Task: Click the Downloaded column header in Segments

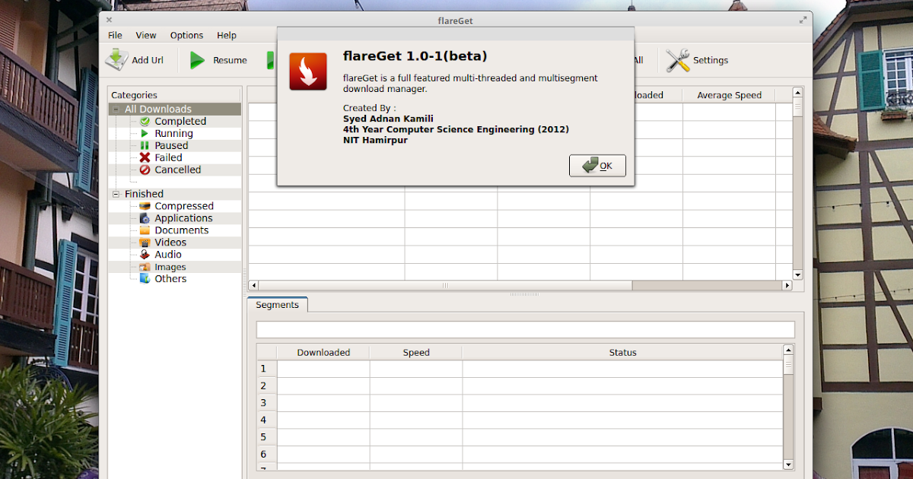Action: point(323,352)
